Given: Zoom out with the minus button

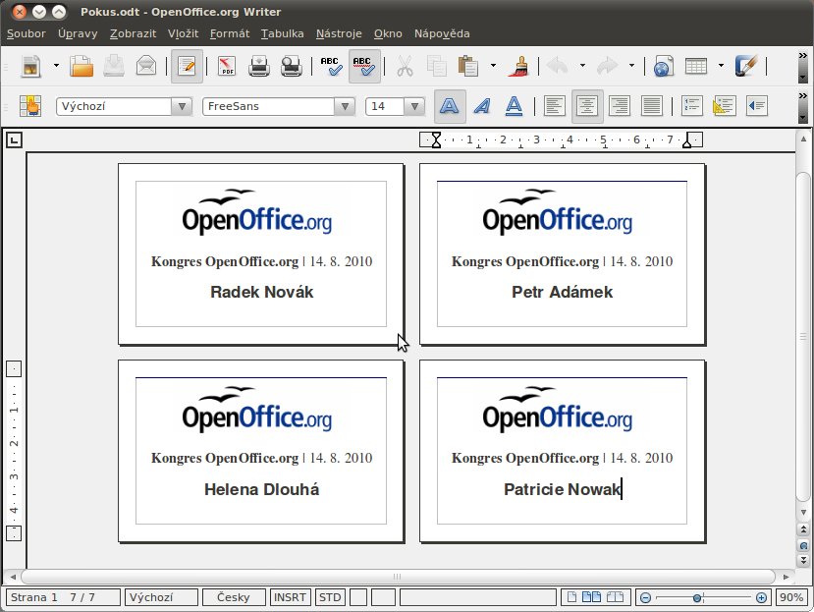Looking at the screenshot, I should point(645,598).
